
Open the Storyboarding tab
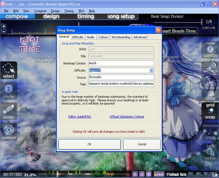(121, 37)
